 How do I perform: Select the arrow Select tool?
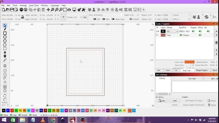click(5, 26)
